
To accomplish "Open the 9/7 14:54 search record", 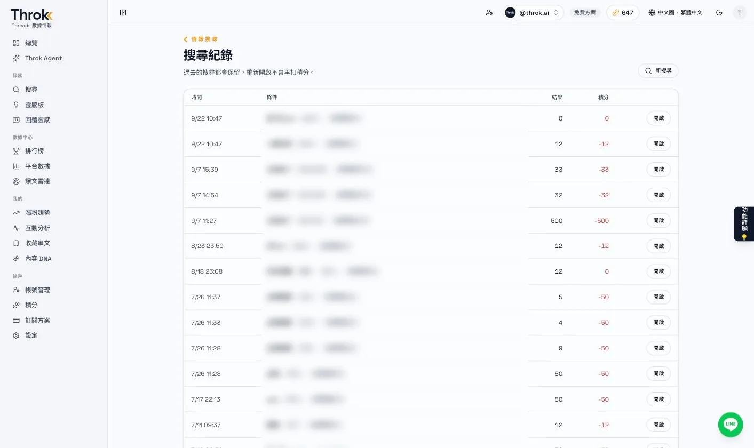I will 658,195.
